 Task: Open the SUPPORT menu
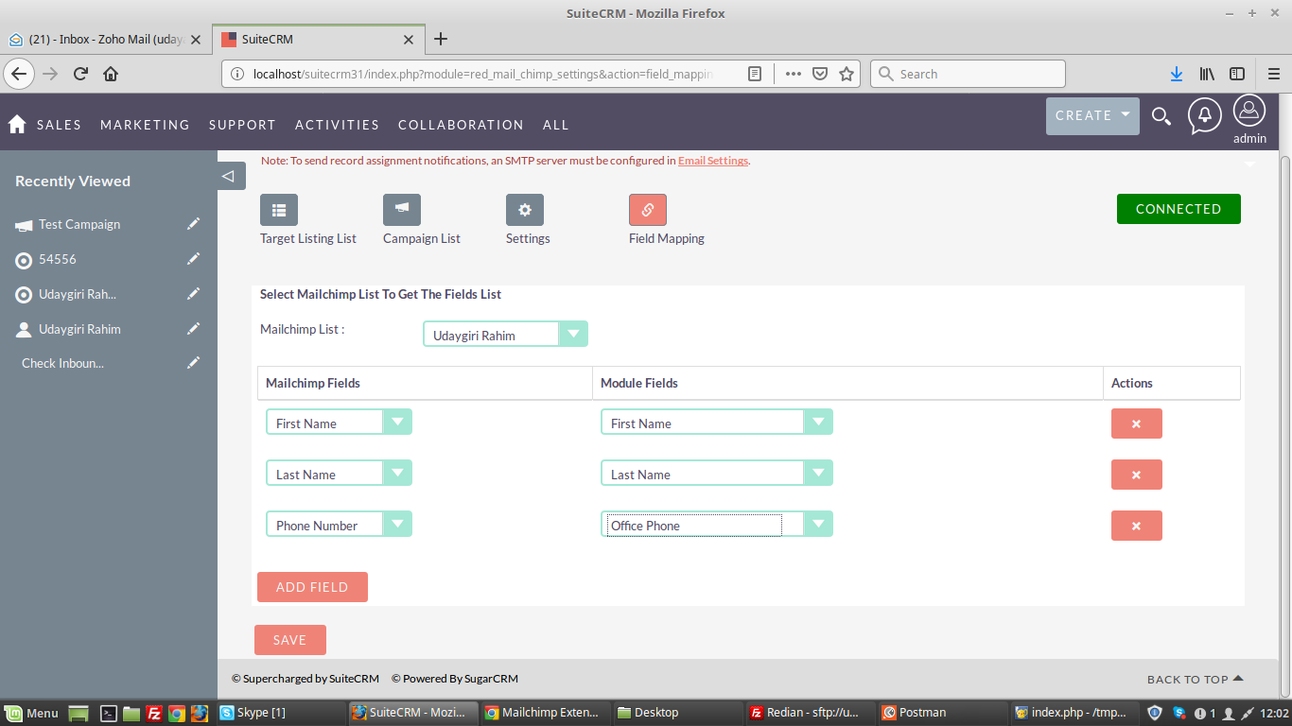point(242,125)
